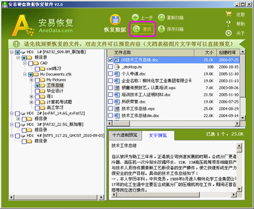
Task: Switch to the 十六进制预览 tab
Action: (124, 136)
